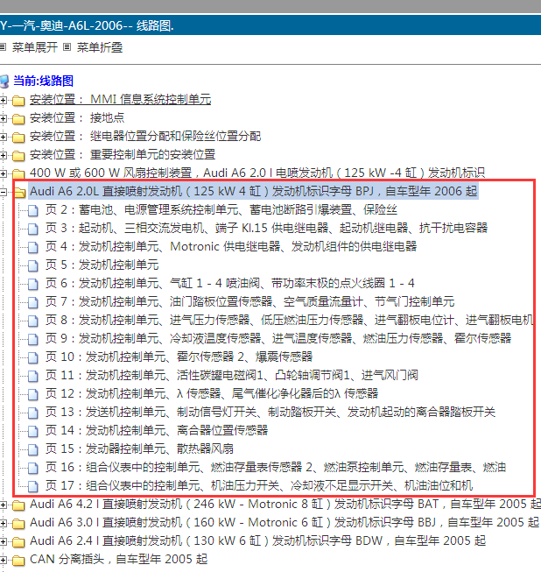
Task: Click folder icon of 重要控制单元的安装位置
Action: click(18, 155)
